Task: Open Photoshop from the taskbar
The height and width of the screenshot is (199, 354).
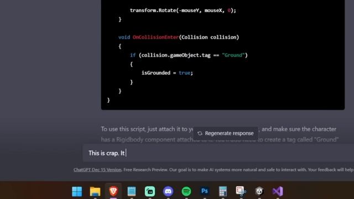Action: click(x=205, y=191)
